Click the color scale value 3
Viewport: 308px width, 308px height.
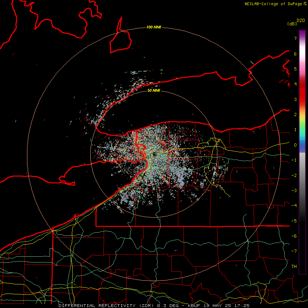(295, 99)
